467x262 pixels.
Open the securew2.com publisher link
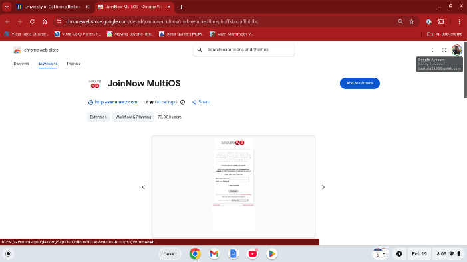coord(116,102)
